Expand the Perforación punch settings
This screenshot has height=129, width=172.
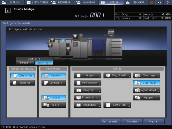click(87, 83)
